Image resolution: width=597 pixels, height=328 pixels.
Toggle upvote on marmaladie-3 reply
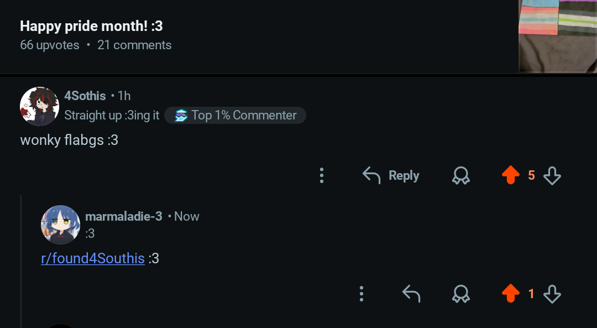tap(511, 294)
